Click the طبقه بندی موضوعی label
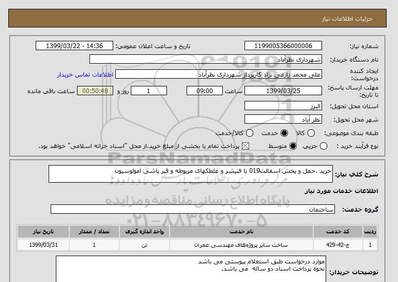 [x=351, y=133]
